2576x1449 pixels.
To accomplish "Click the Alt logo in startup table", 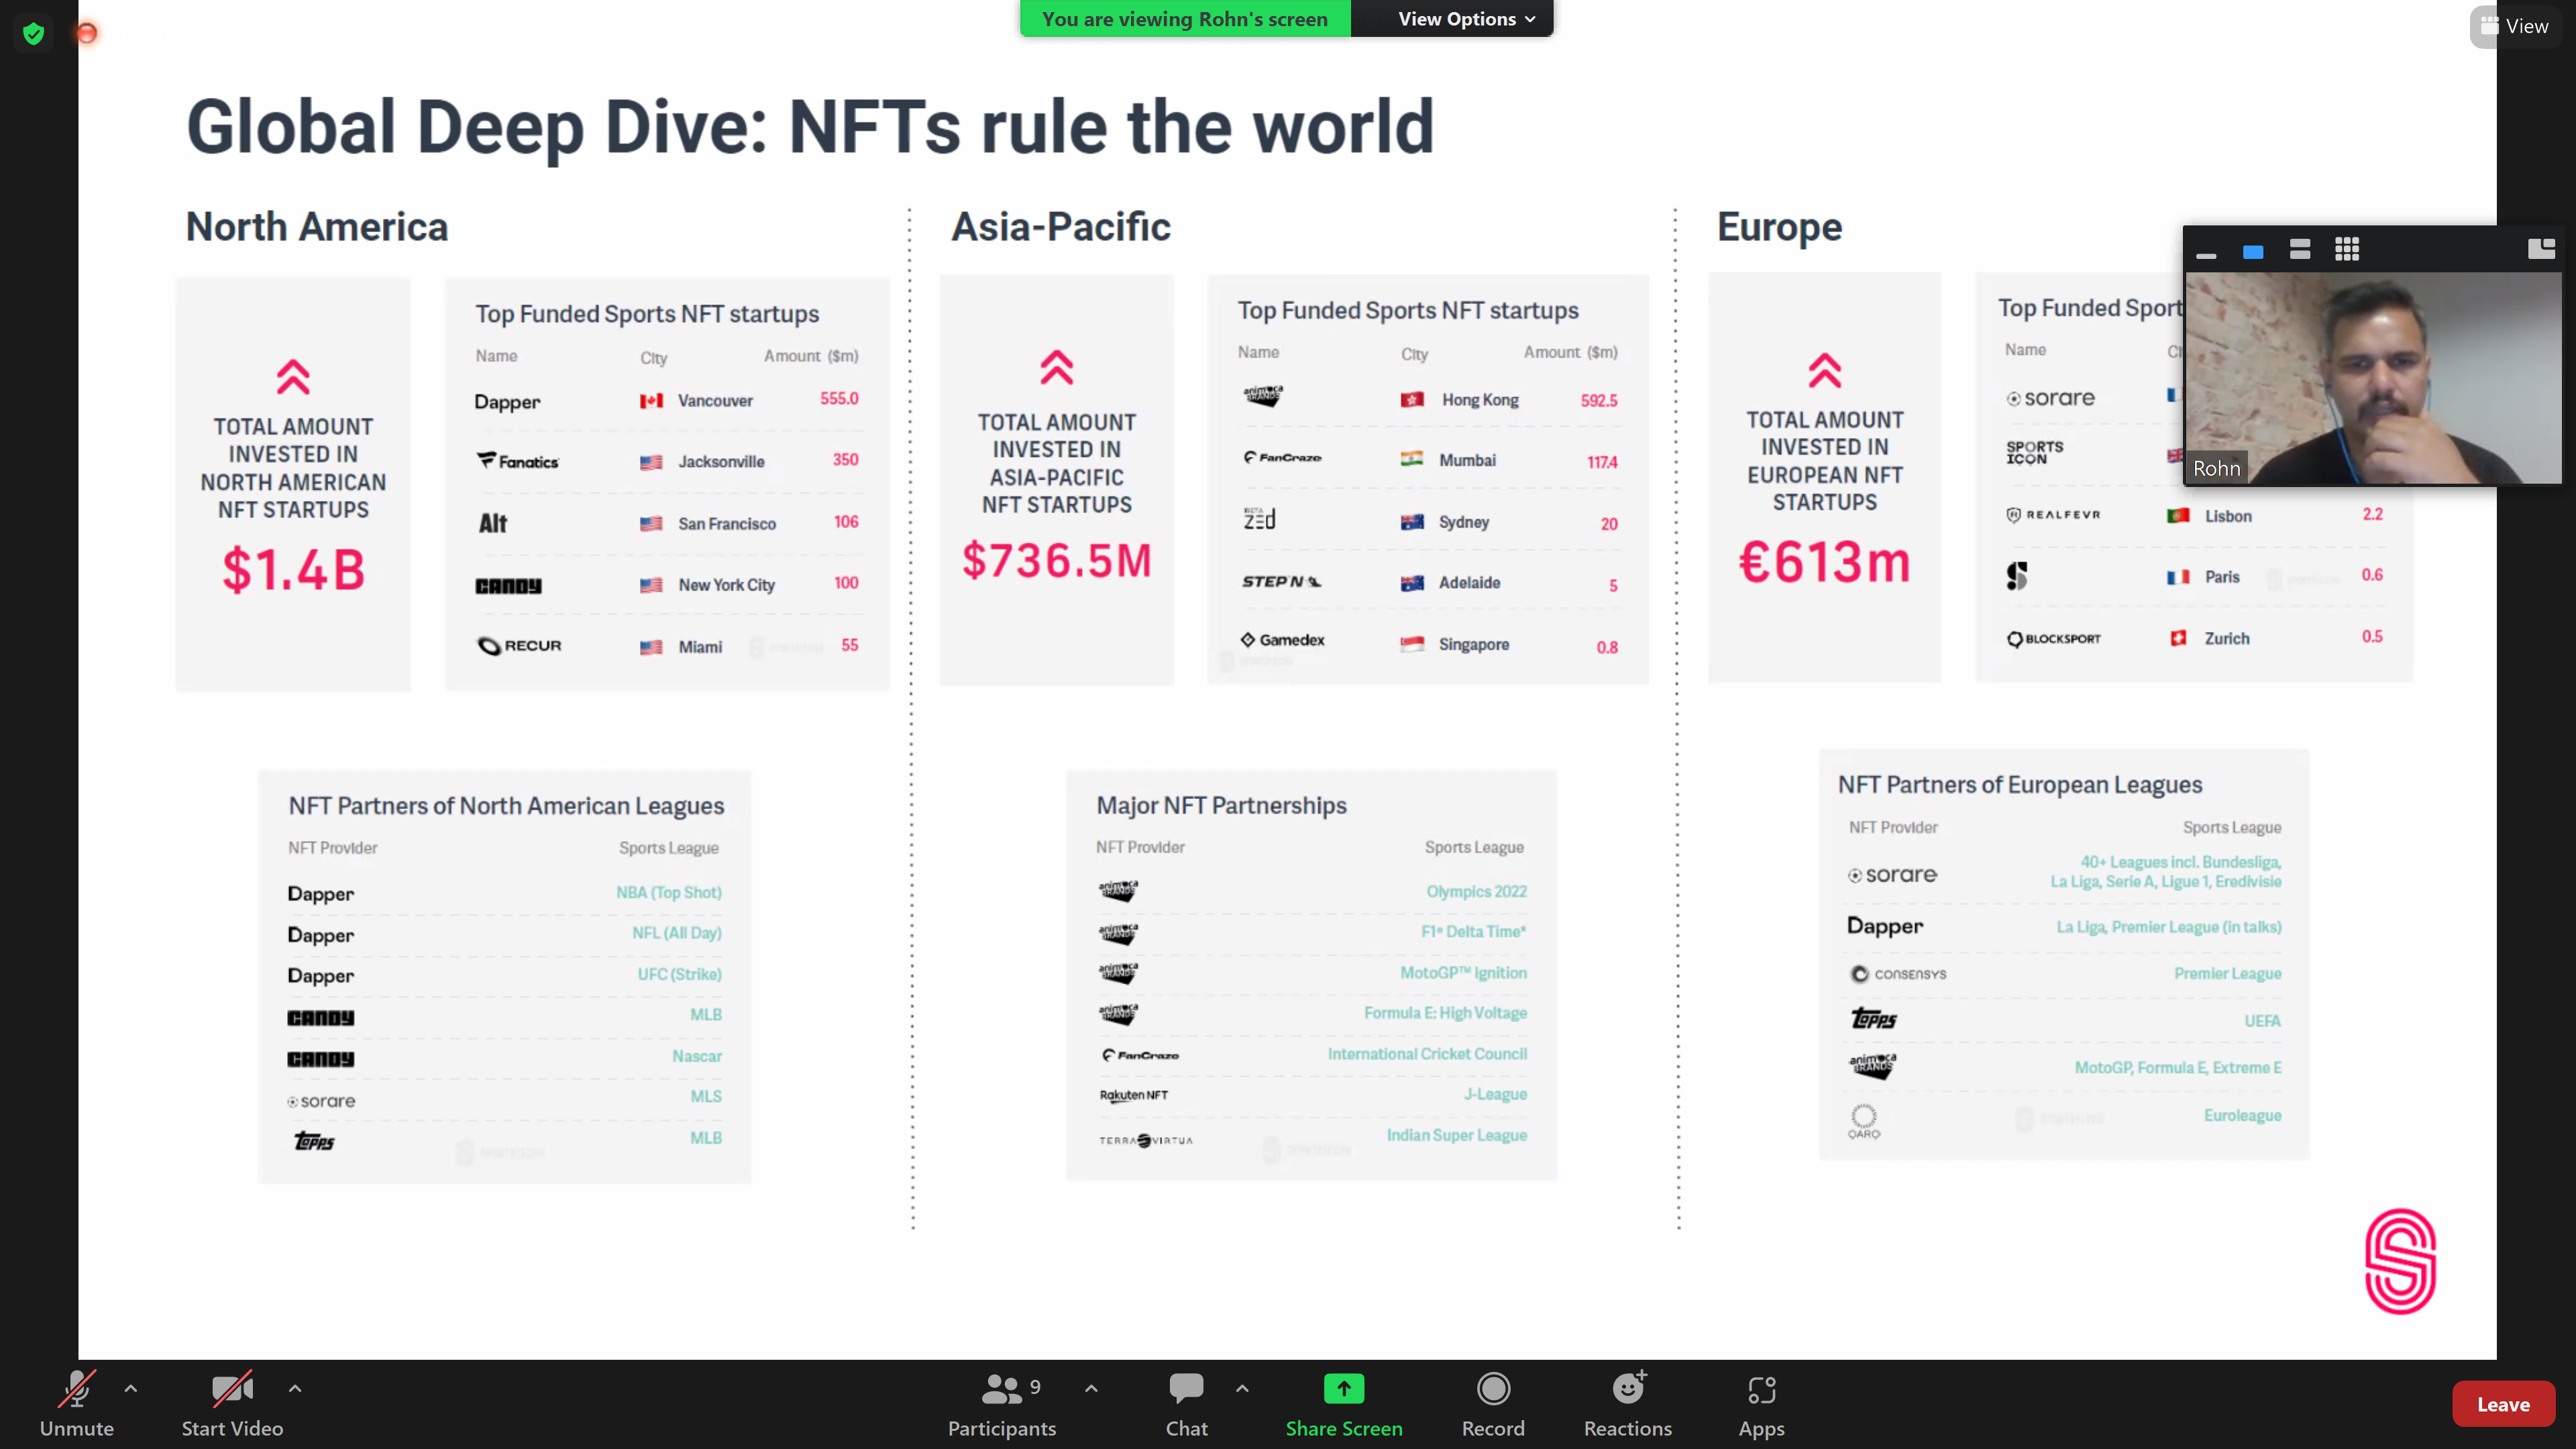I will [x=493, y=523].
